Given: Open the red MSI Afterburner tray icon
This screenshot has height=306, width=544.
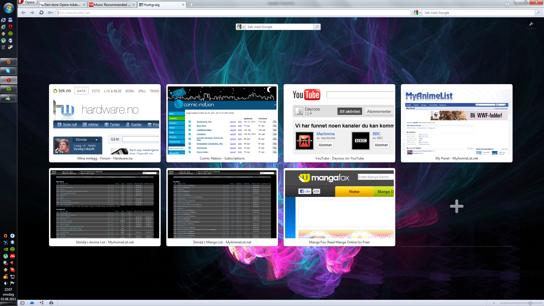Looking at the screenshot, I should pos(12,256).
